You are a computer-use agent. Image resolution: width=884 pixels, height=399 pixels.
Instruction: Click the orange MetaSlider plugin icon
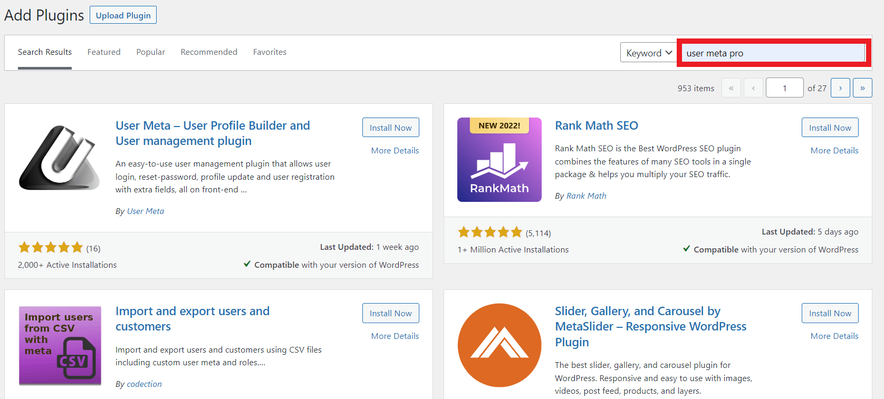click(x=499, y=345)
